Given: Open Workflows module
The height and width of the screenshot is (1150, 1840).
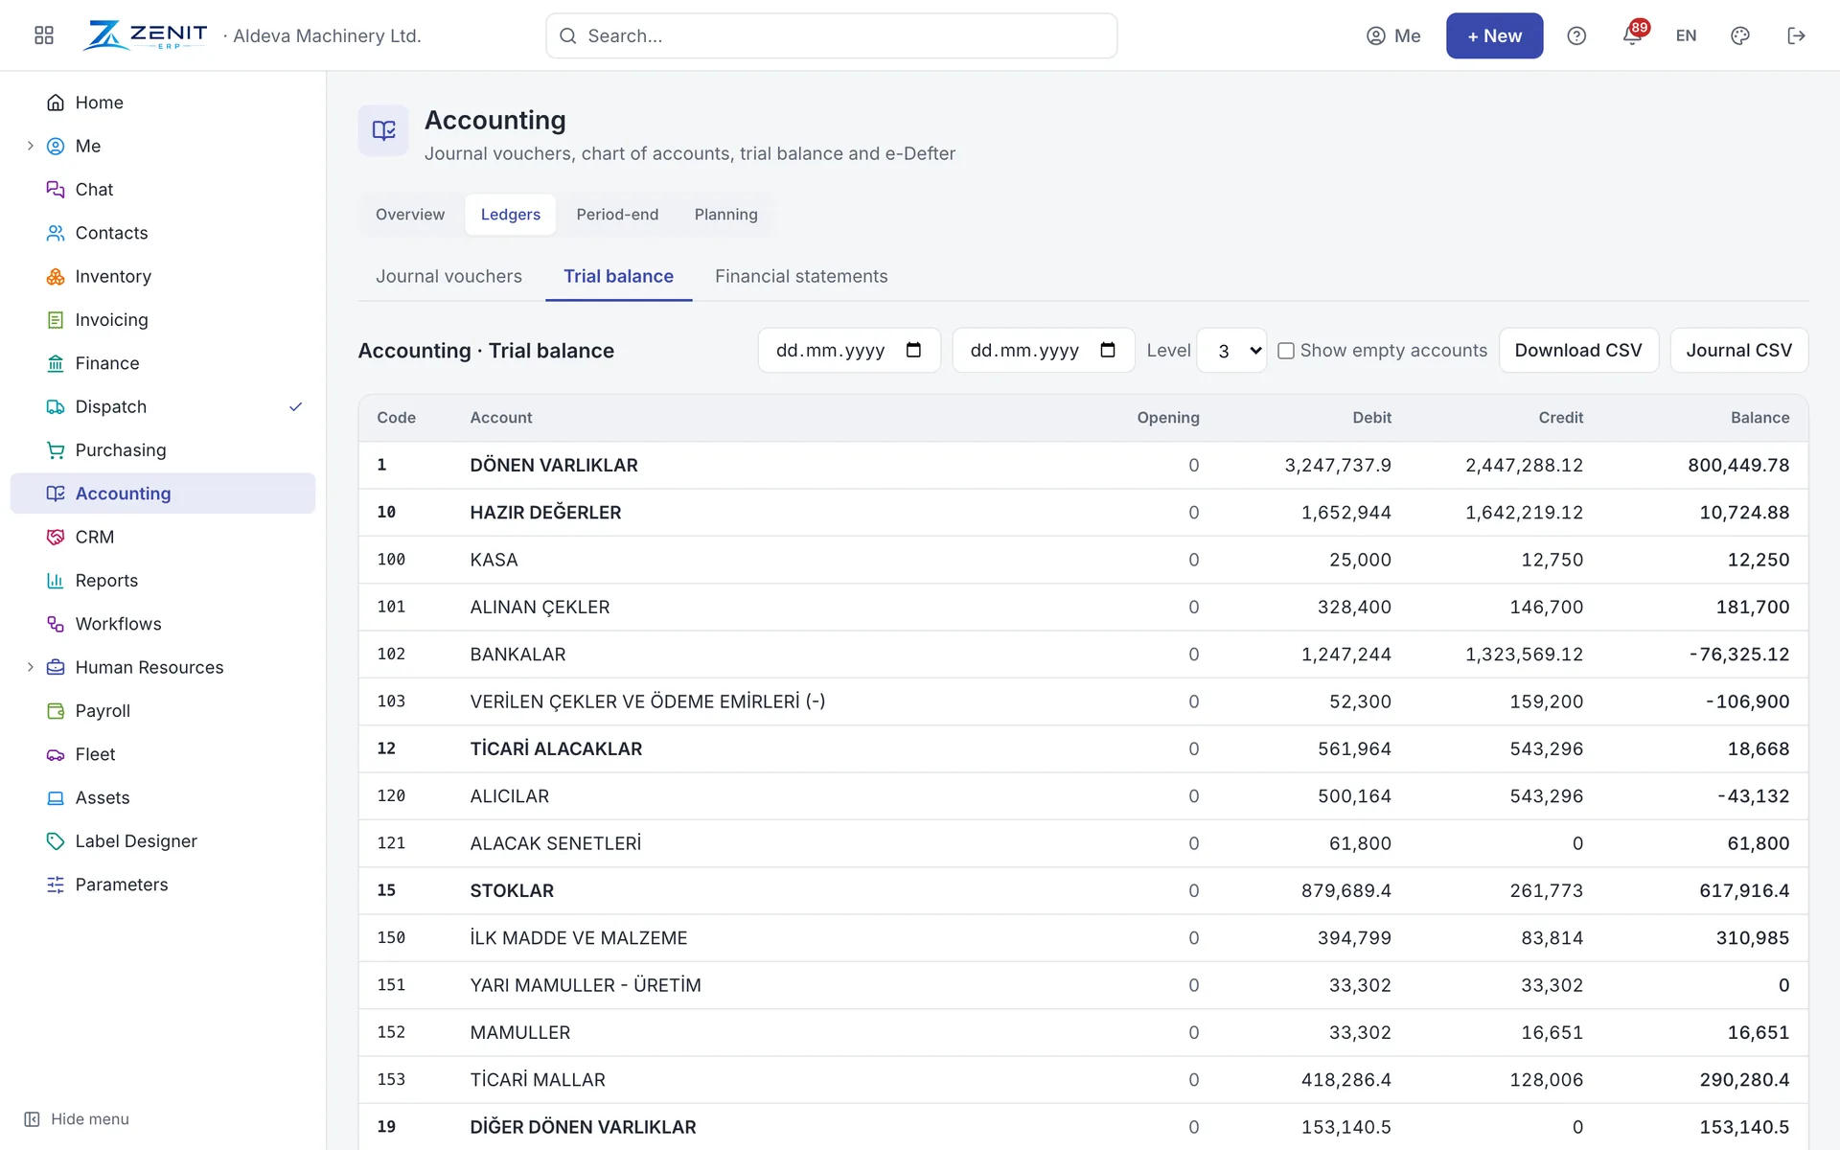Looking at the screenshot, I should point(163,624).
